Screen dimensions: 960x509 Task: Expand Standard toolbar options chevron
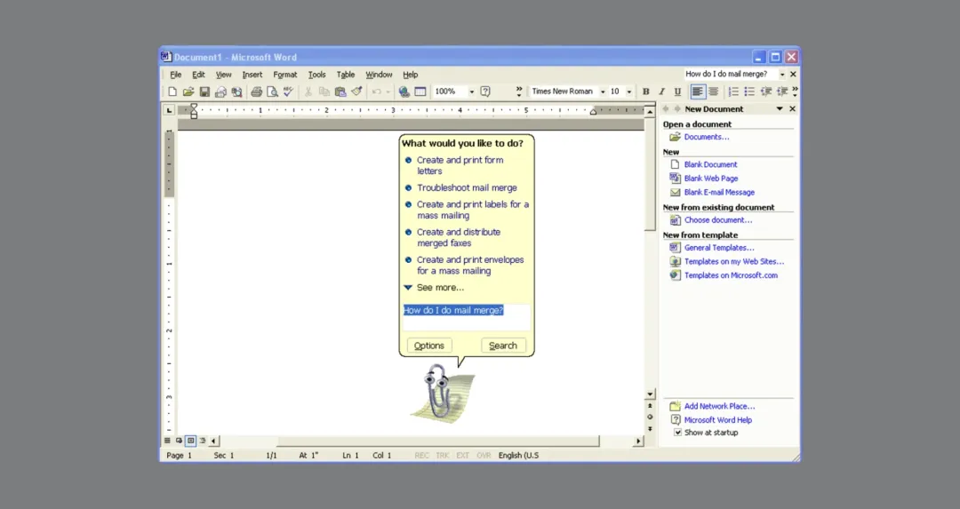pos(519,91)
